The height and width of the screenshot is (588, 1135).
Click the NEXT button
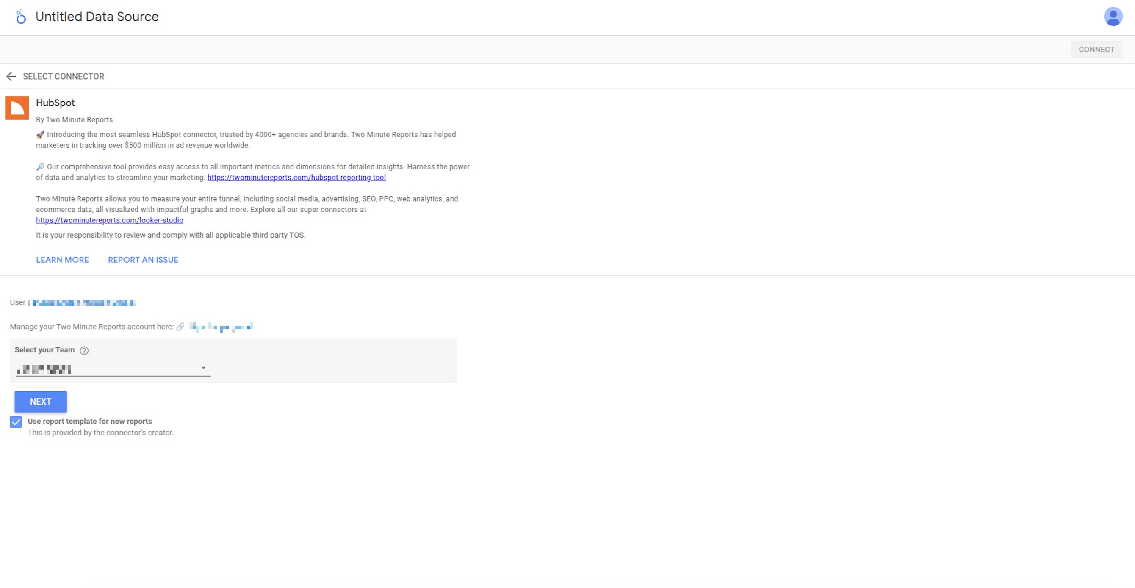(x=41, y=402)
